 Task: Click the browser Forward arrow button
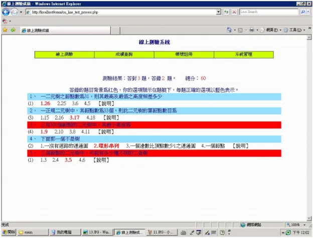14,12
